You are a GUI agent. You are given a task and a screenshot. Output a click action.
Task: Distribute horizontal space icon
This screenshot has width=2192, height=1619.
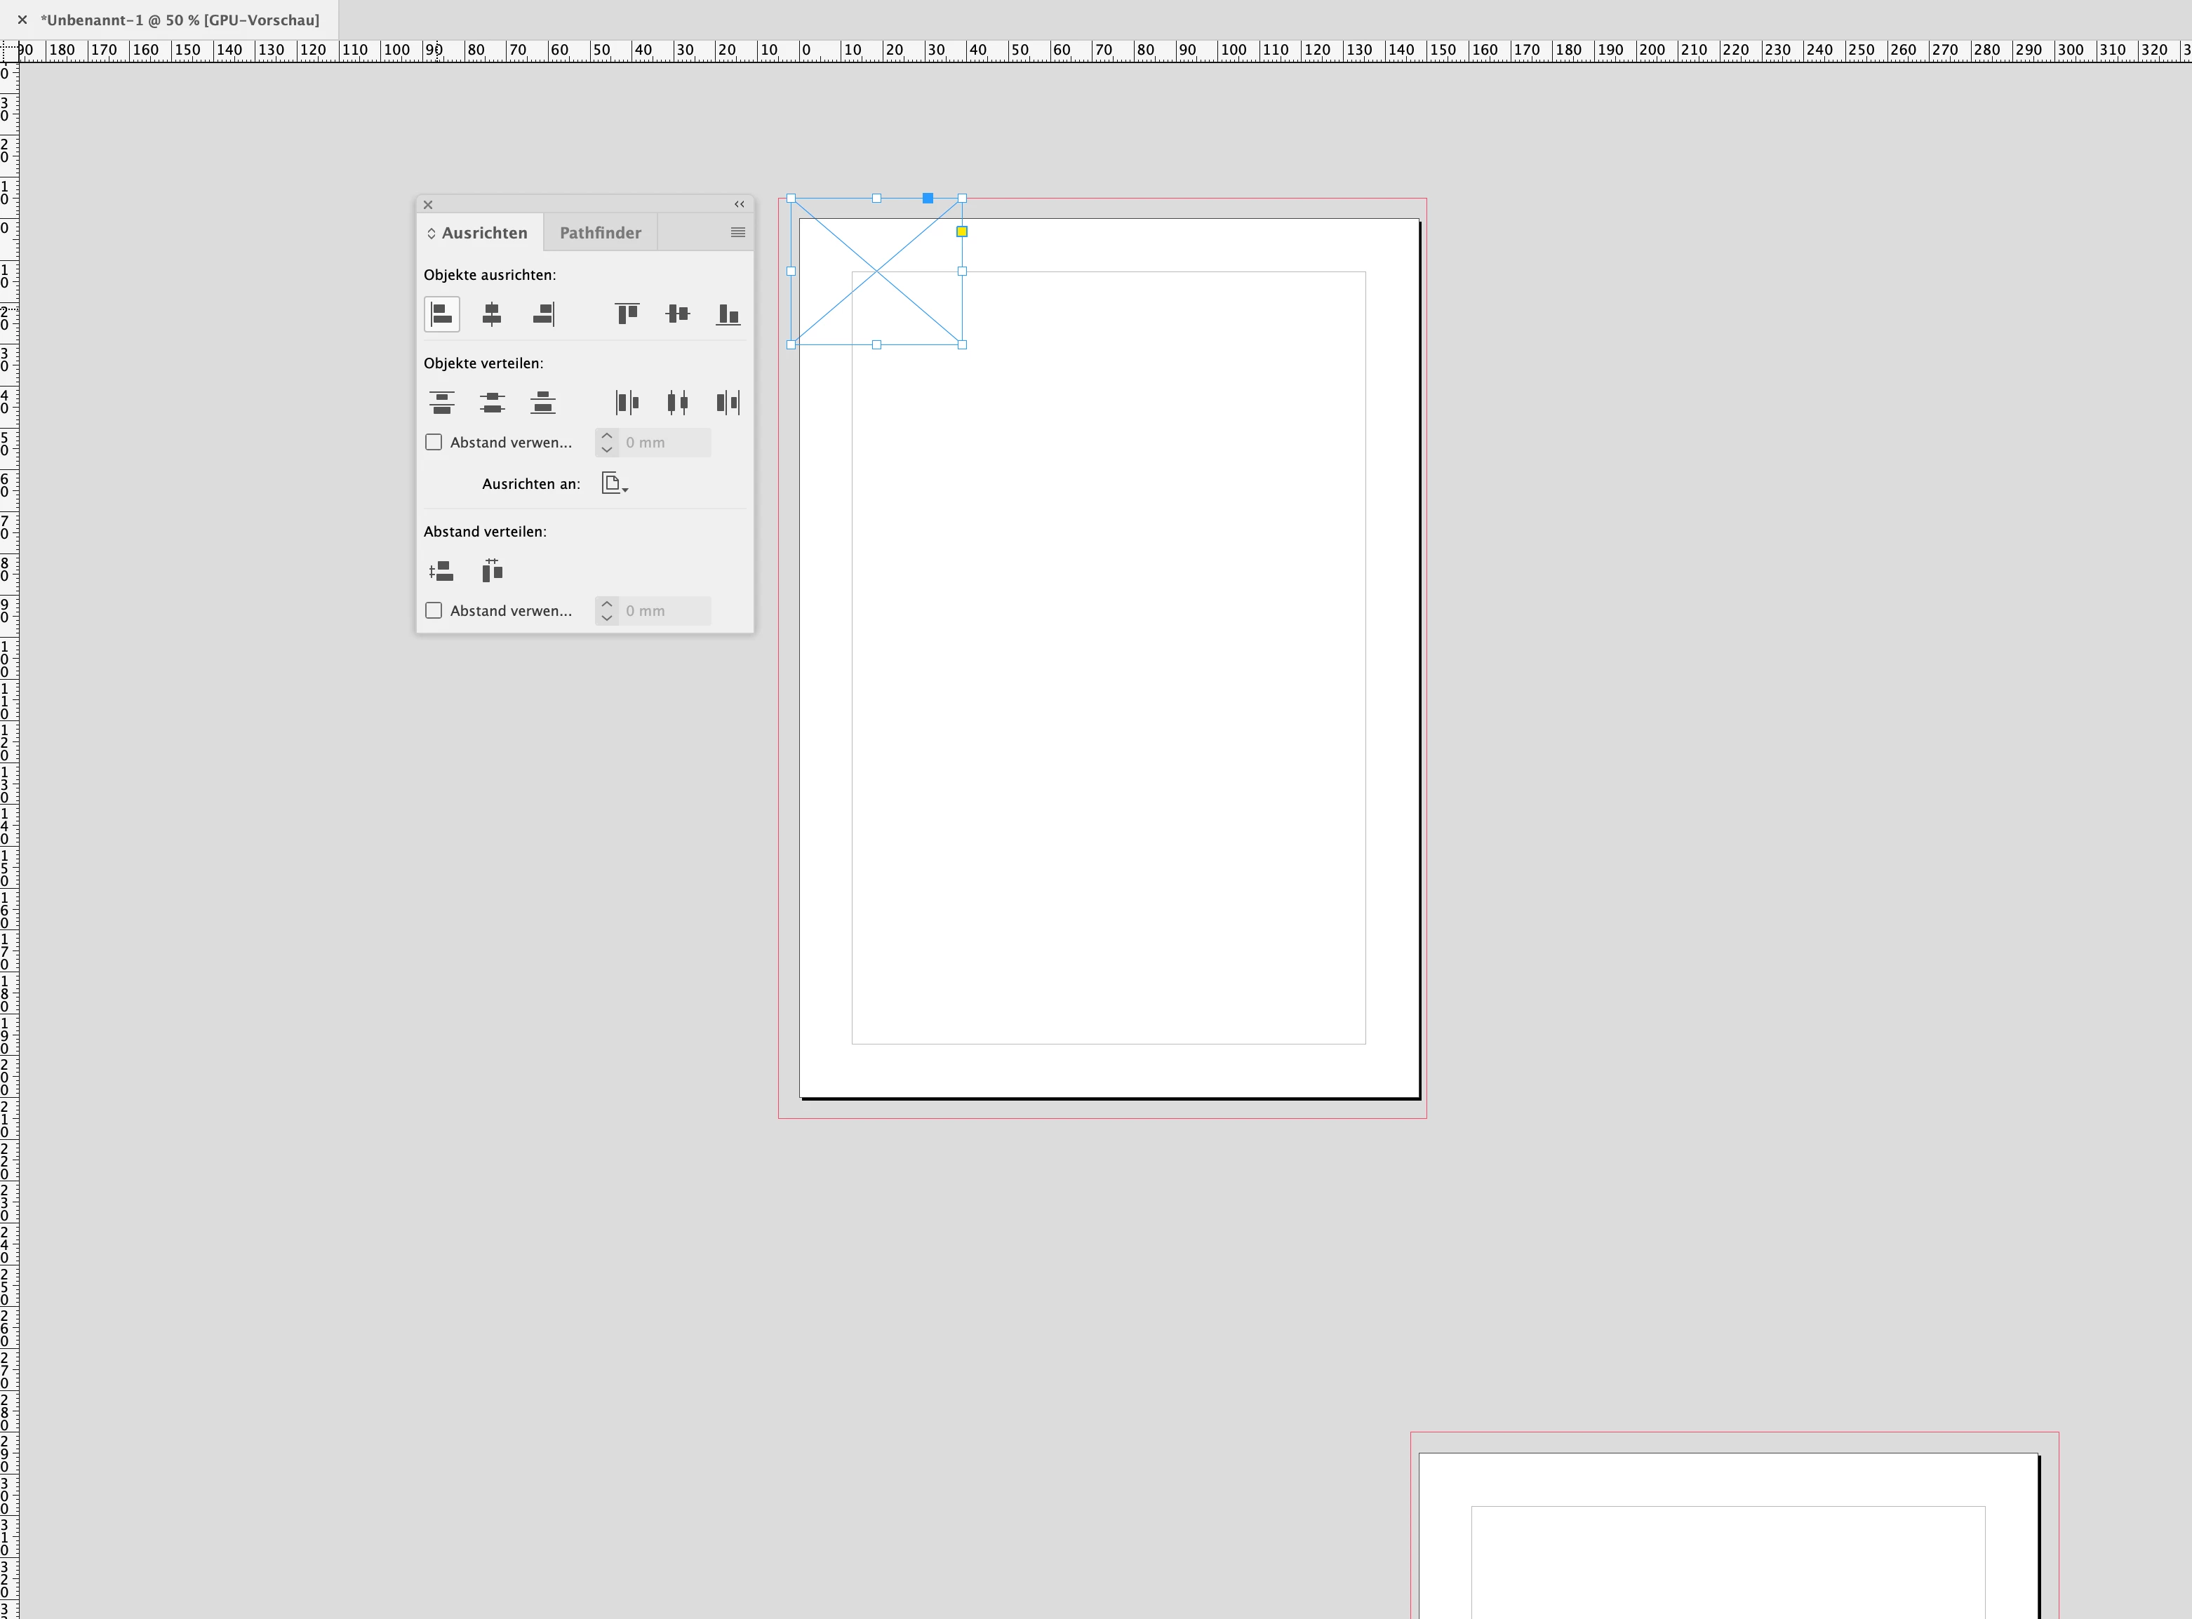pyautogui.click(x=492, y=570)
